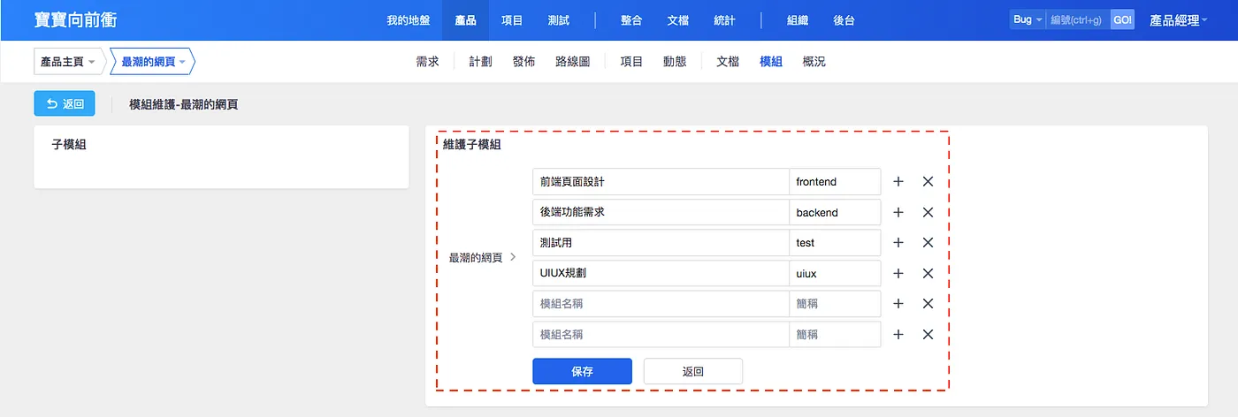Switch to the 計劃 sub-tab
The width and height of the screenshot is (1238, 417).
(x=481, y=62)
